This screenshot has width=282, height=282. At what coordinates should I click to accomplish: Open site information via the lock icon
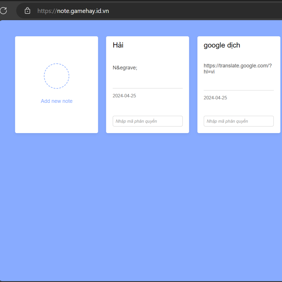[x=28, y=11]
